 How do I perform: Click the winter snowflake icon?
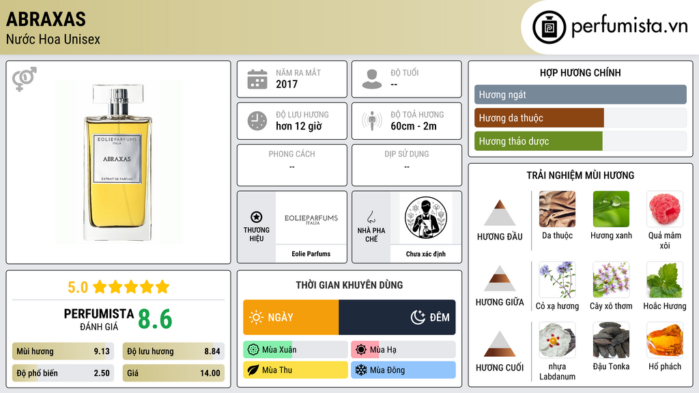pos(361,370)
